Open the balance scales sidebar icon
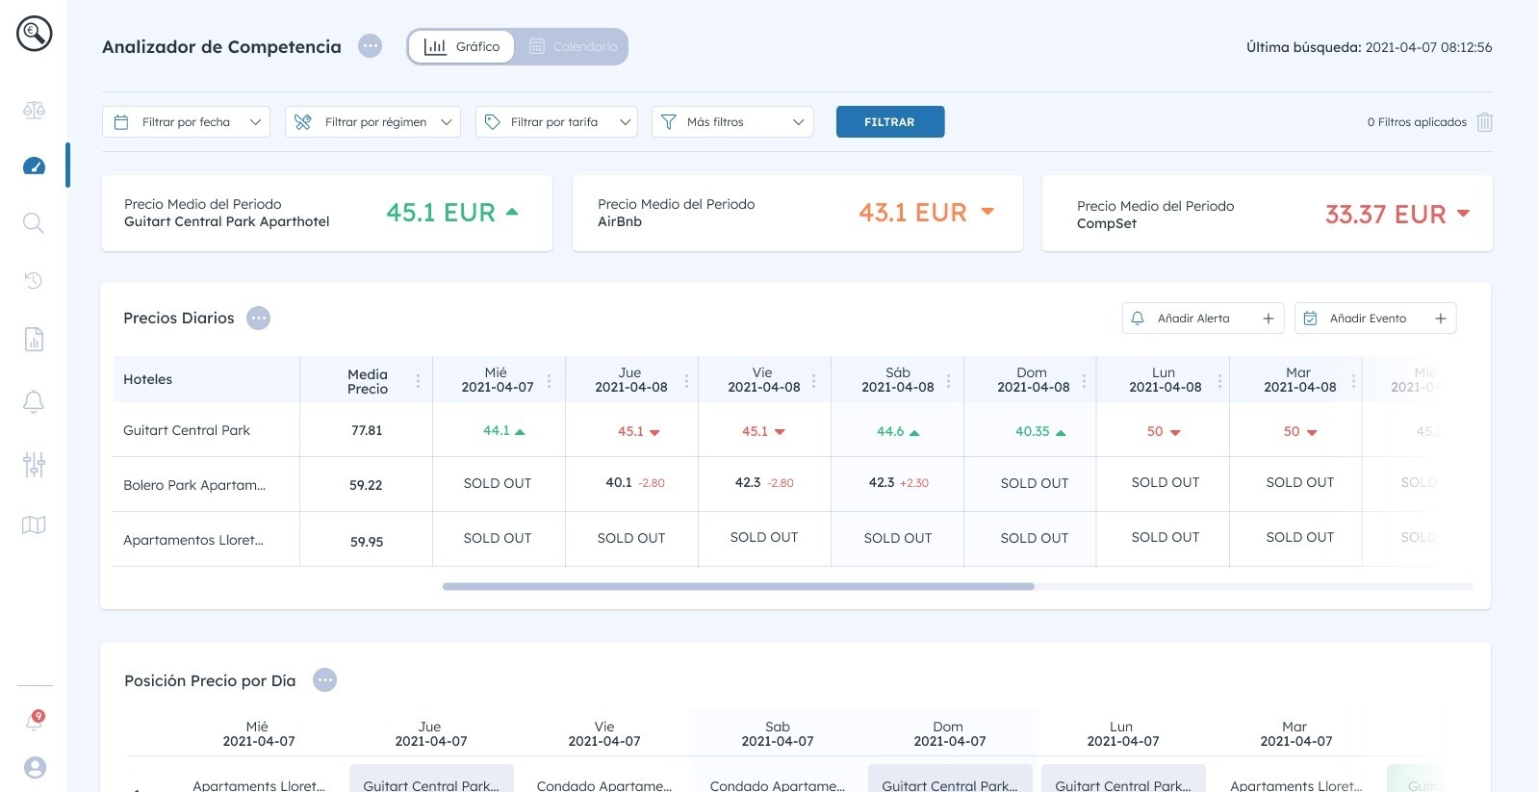 tap(34, 110)
